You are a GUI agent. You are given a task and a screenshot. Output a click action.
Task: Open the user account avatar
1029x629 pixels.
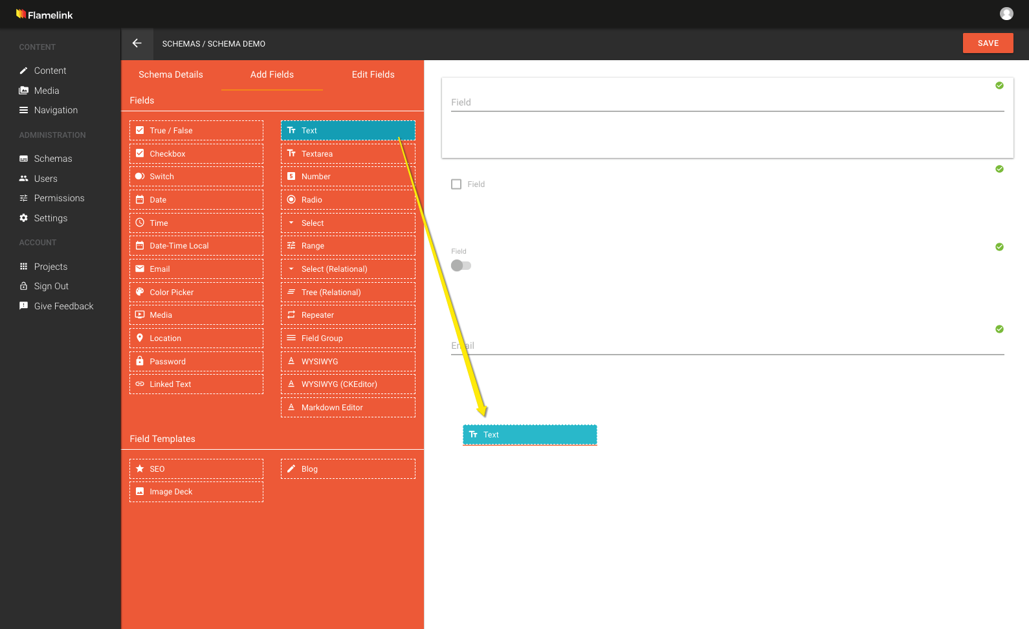(x=1006, y=14)
